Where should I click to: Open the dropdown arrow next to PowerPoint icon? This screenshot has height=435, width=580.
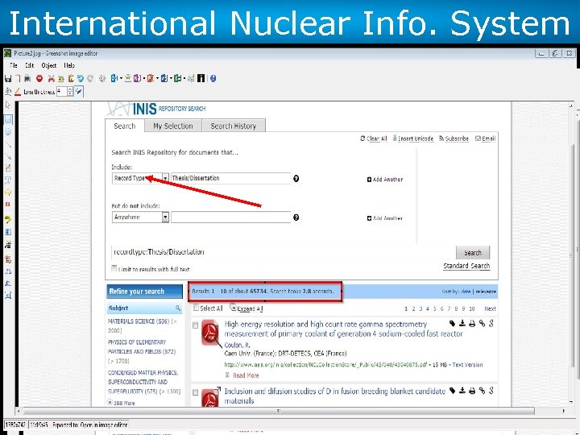(x=157, y=78)
